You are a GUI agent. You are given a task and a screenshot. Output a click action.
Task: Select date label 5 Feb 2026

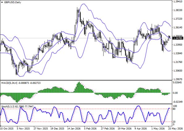(90, 129)
